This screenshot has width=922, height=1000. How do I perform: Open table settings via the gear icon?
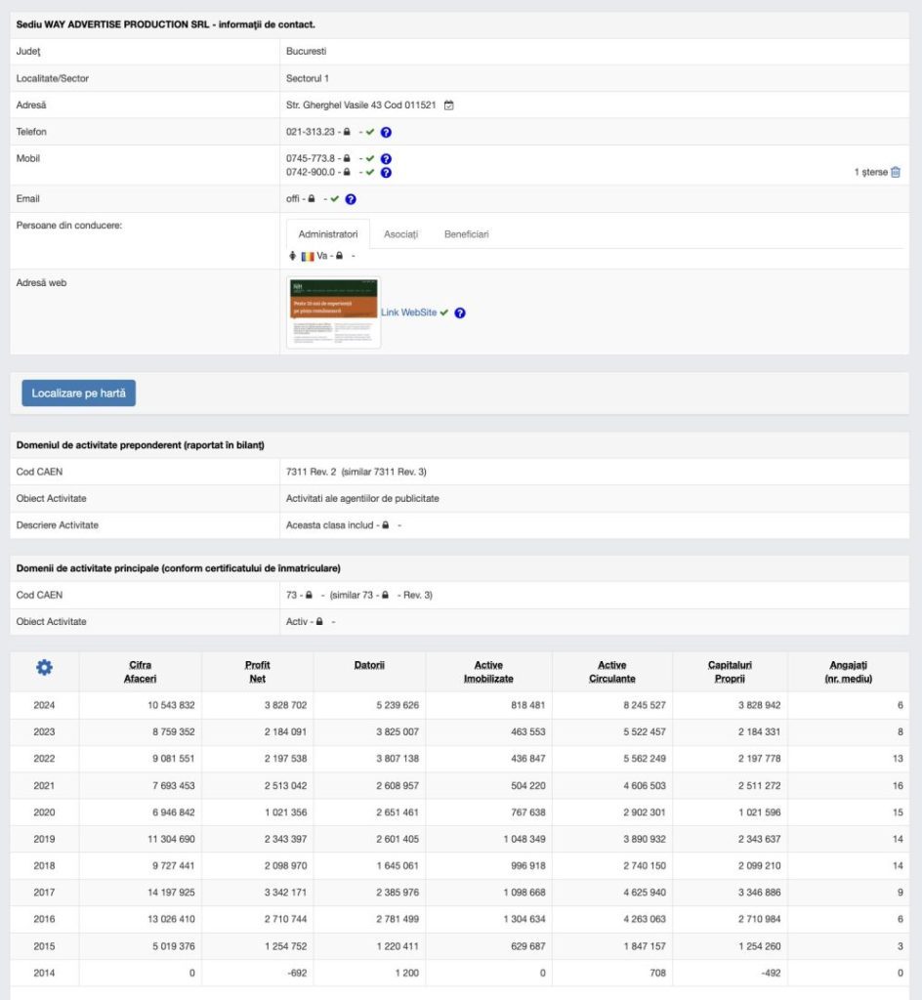pyautogui.click(x=44, y=667)
